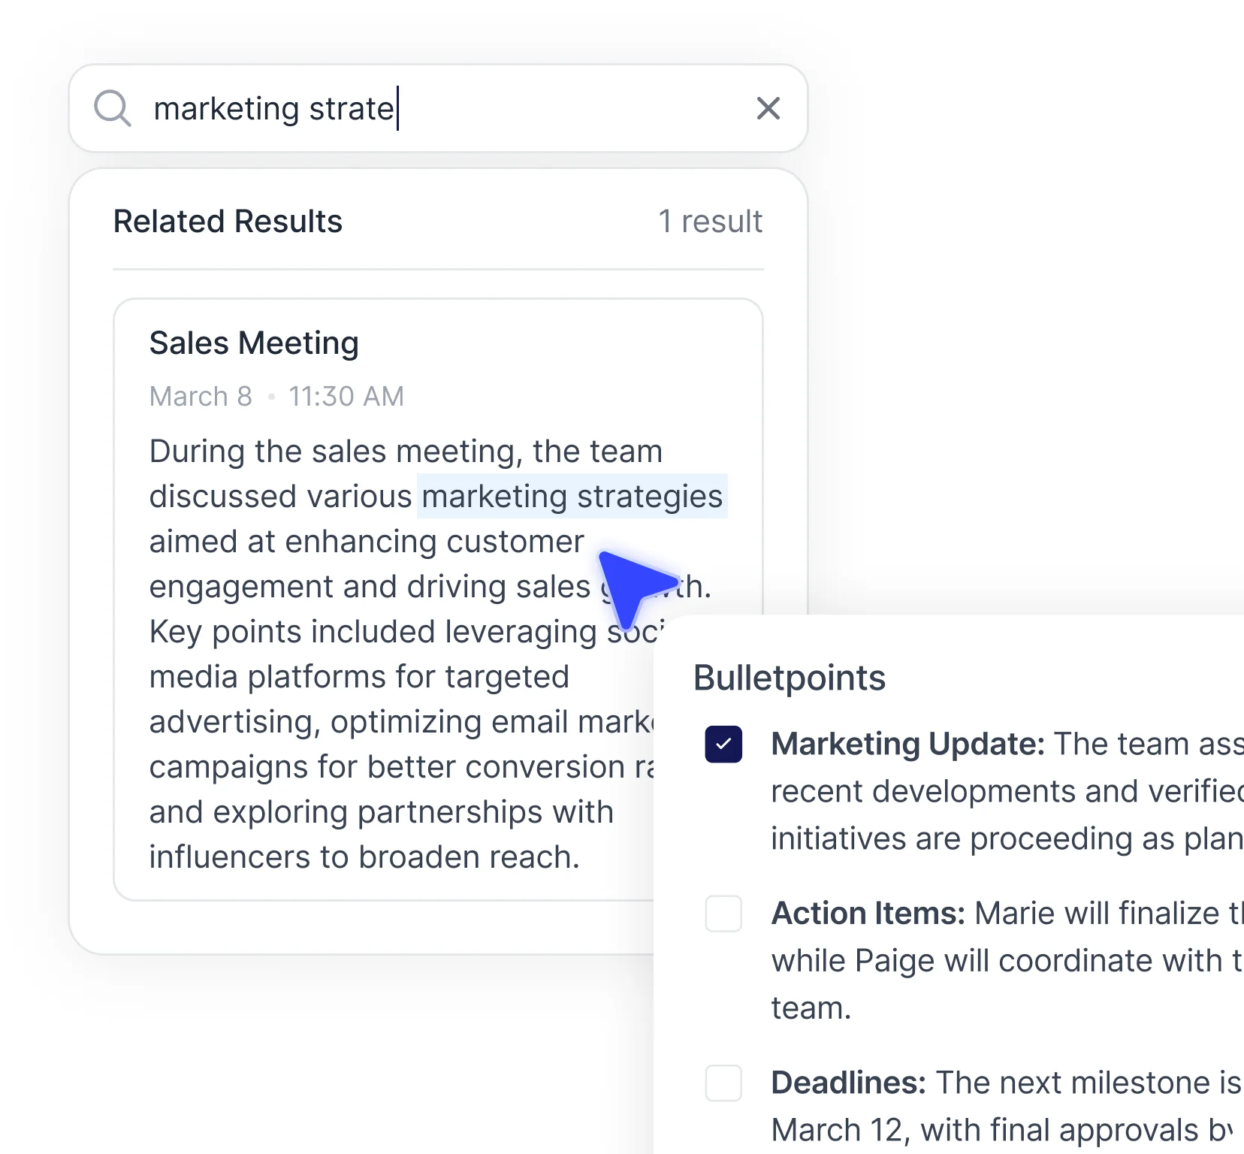The width and height of the screenshot is (1244, 1154).
Task: Uncheck the Marketing Update checkbox
Action: pos(723,745)
